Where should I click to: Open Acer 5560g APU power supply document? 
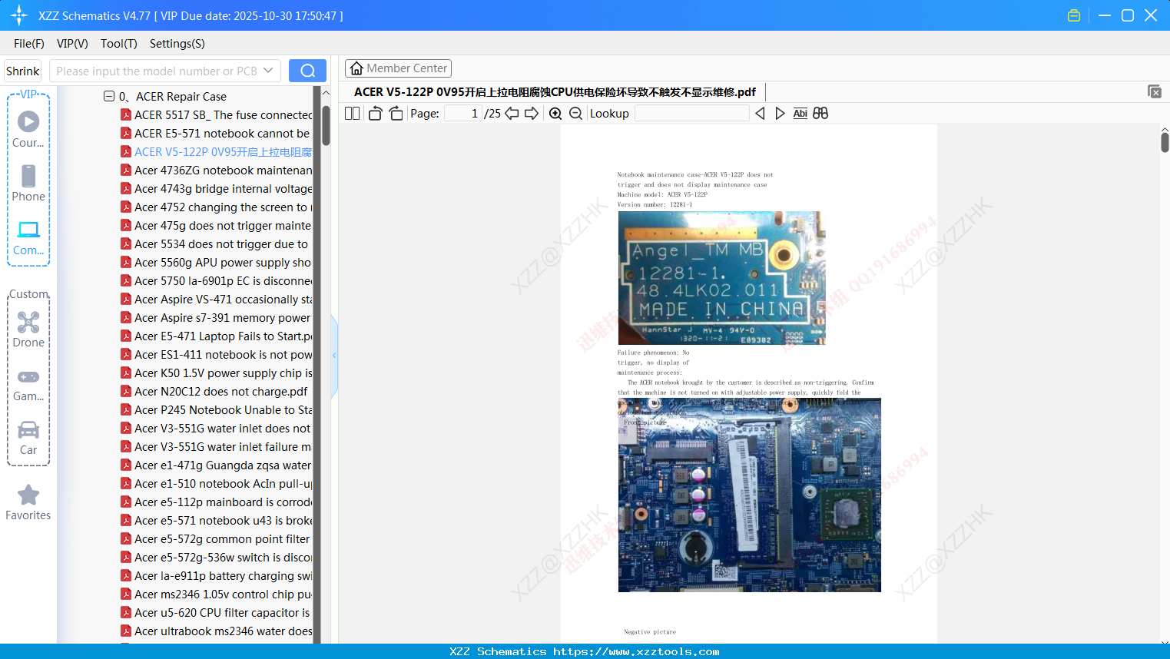pos(216,263)
